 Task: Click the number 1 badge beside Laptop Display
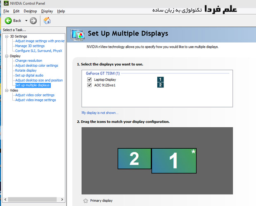pos(161,80)
